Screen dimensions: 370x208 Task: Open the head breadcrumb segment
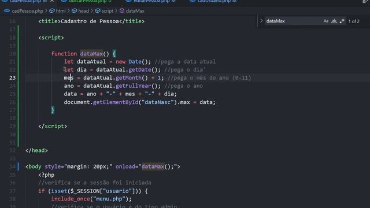83,11
